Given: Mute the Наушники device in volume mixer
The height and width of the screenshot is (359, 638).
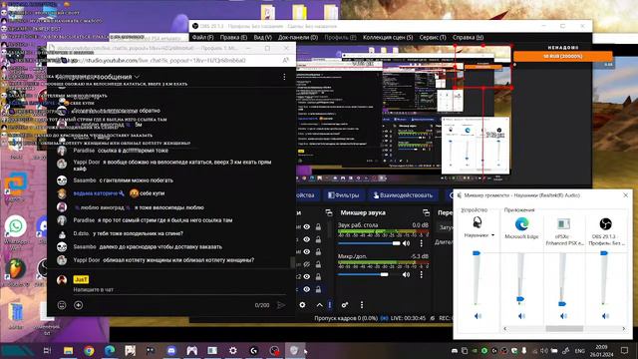Looking at the screenshot, I should [x=478, y=316].
